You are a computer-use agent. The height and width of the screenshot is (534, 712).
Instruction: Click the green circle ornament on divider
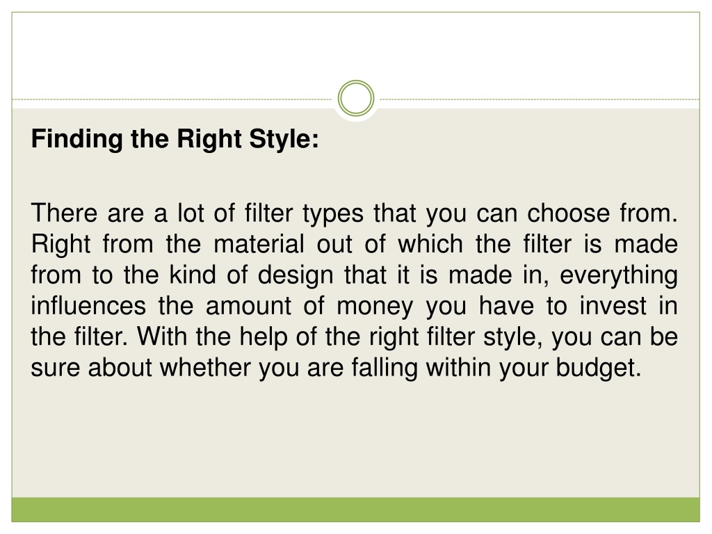click(x=356, y=99)
